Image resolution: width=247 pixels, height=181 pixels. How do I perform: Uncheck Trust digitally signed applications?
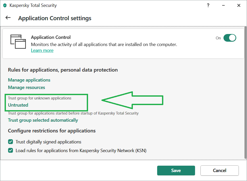(10, 142)
